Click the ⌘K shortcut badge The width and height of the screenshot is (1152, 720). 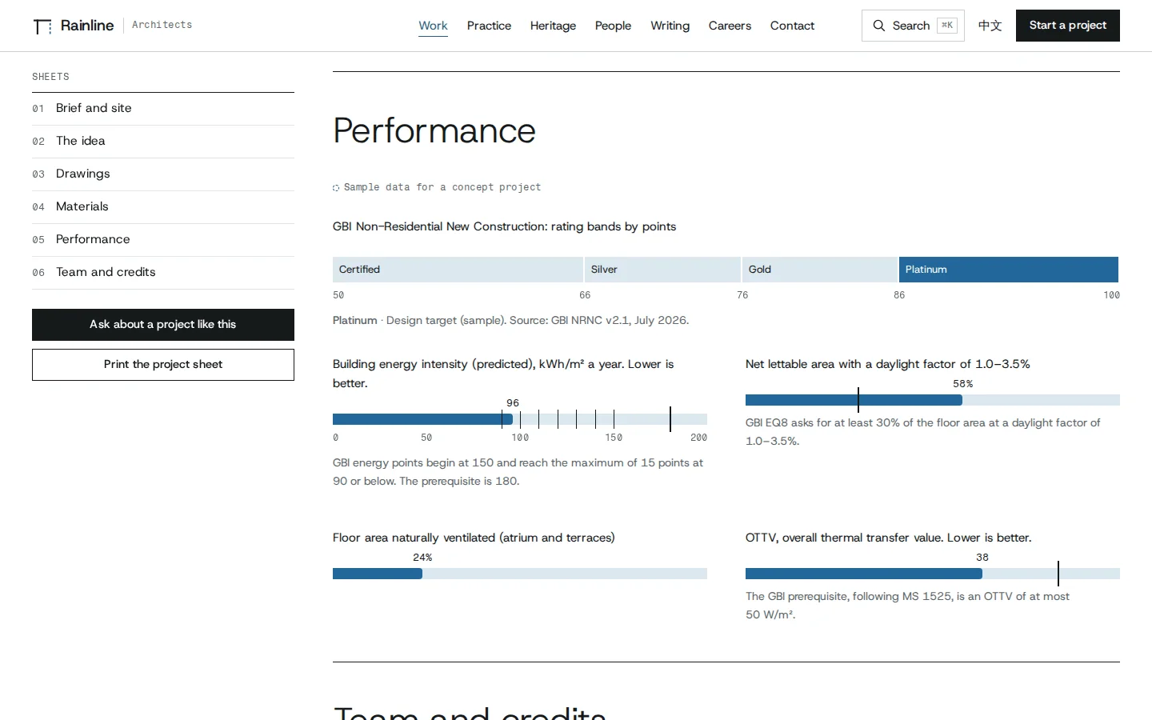point(947,26)
